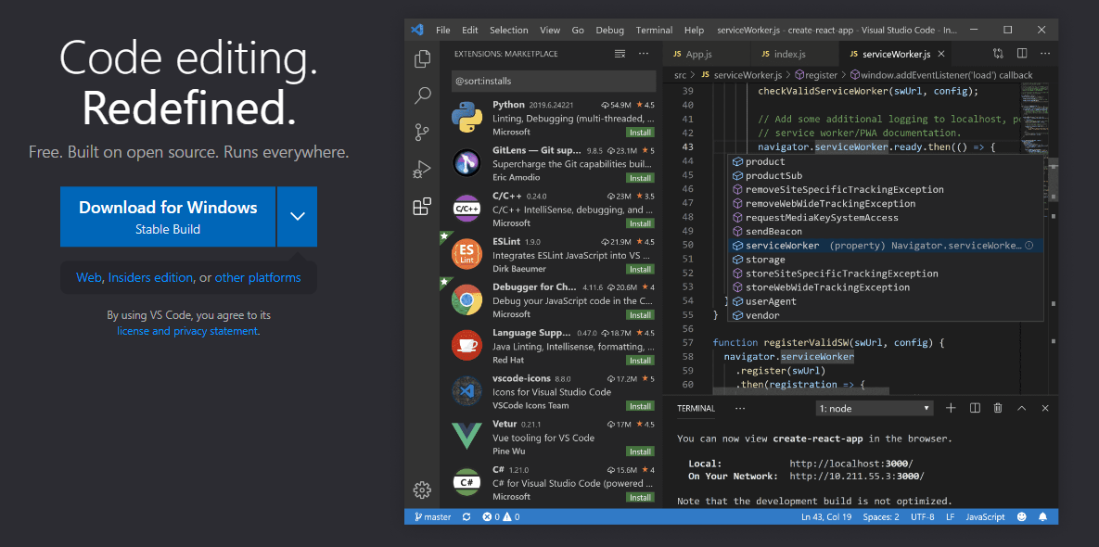1099x547 pixels.
Task: Follow the Insiders edition link
Action: click(150, 277)
